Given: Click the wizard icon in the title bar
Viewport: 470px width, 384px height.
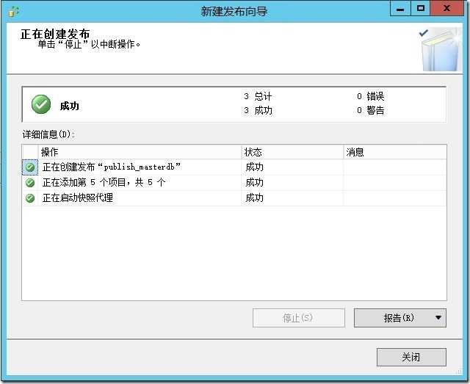Looking at the screenshot, I should [x=13, y=12].
